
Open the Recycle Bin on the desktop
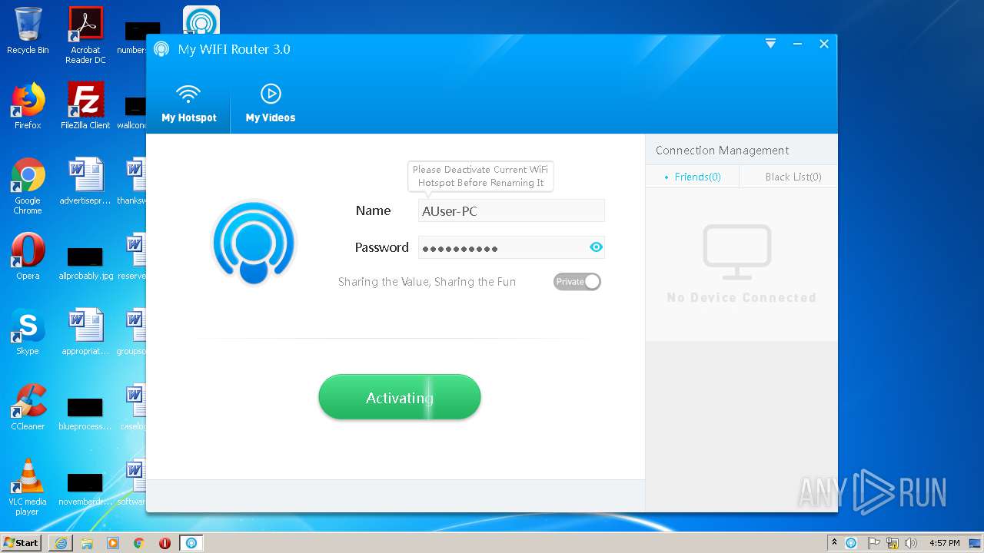point(28,31)
